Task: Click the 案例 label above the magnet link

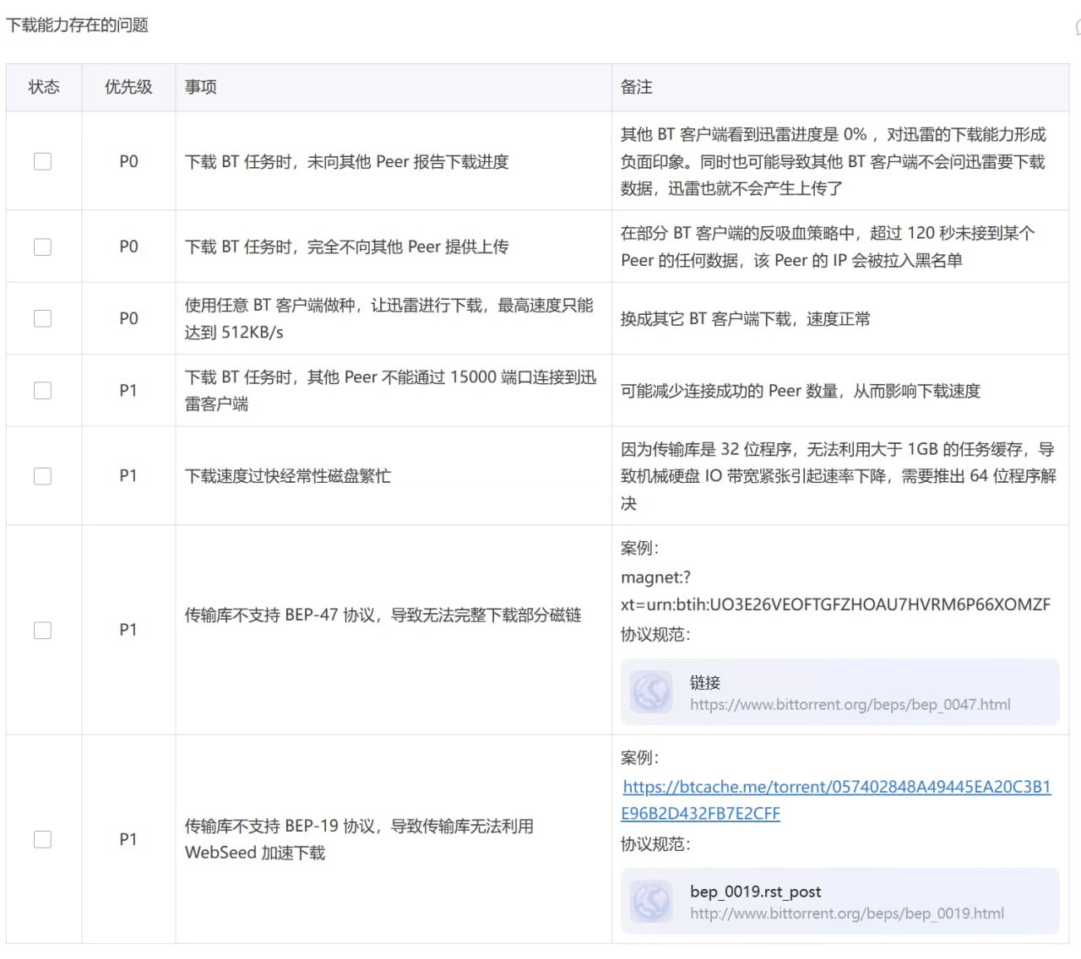Action: pos(639,548)
